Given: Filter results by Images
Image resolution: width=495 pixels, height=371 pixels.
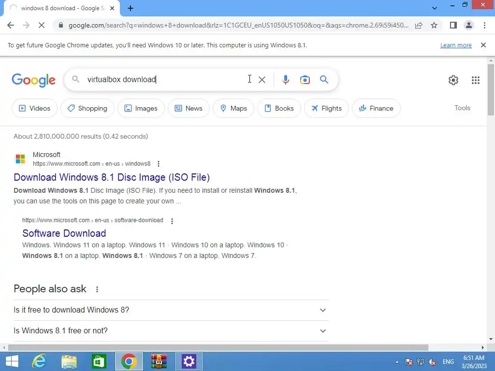Looking at the screenshot, I should 141,108.
